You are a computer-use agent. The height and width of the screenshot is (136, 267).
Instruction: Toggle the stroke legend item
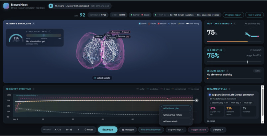(152, 23)
